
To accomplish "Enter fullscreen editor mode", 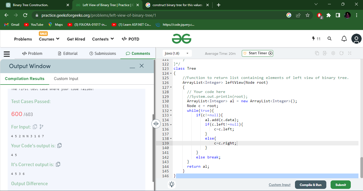I will pyautogui.click(x=350, y=53).
